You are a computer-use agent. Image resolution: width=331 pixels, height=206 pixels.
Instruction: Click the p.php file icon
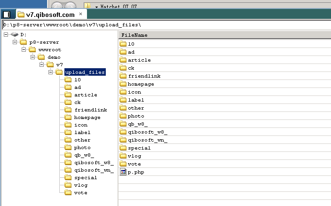pos(123,172)
